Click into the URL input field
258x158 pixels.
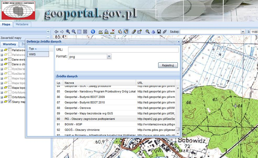pyautogui.click(x=123, y=50)
